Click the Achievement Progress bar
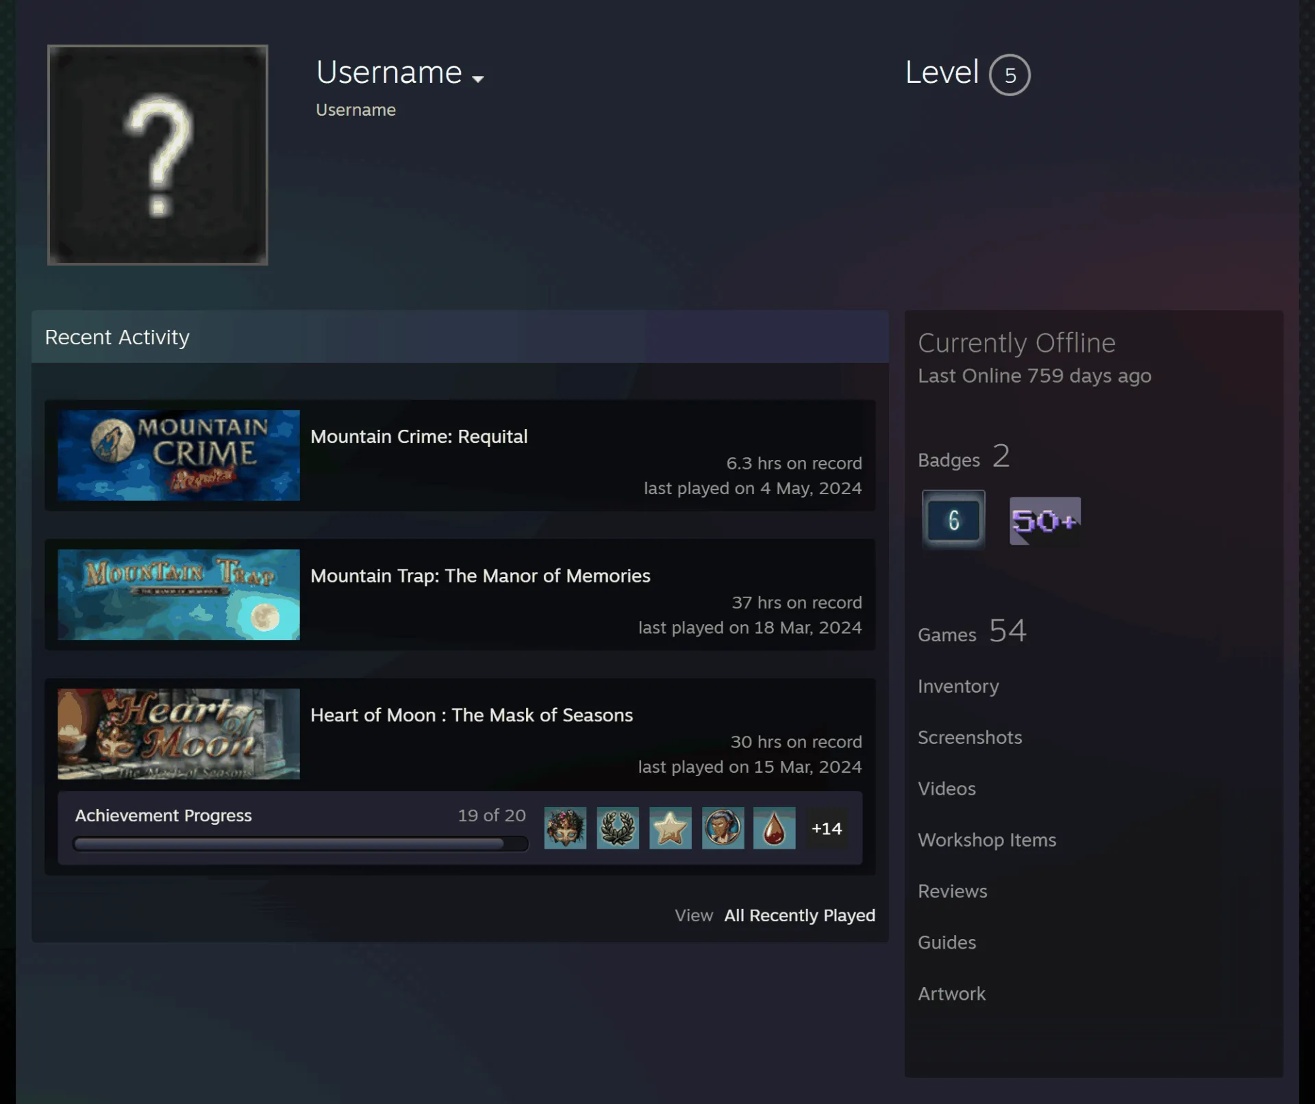The image size is (1315, 1104). pos(301,844)
